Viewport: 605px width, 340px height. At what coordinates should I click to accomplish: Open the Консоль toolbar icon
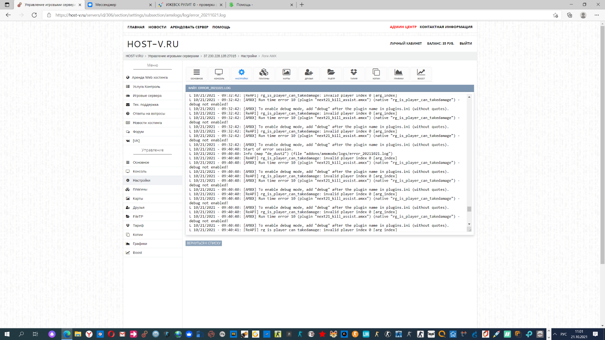pos(219,74)
